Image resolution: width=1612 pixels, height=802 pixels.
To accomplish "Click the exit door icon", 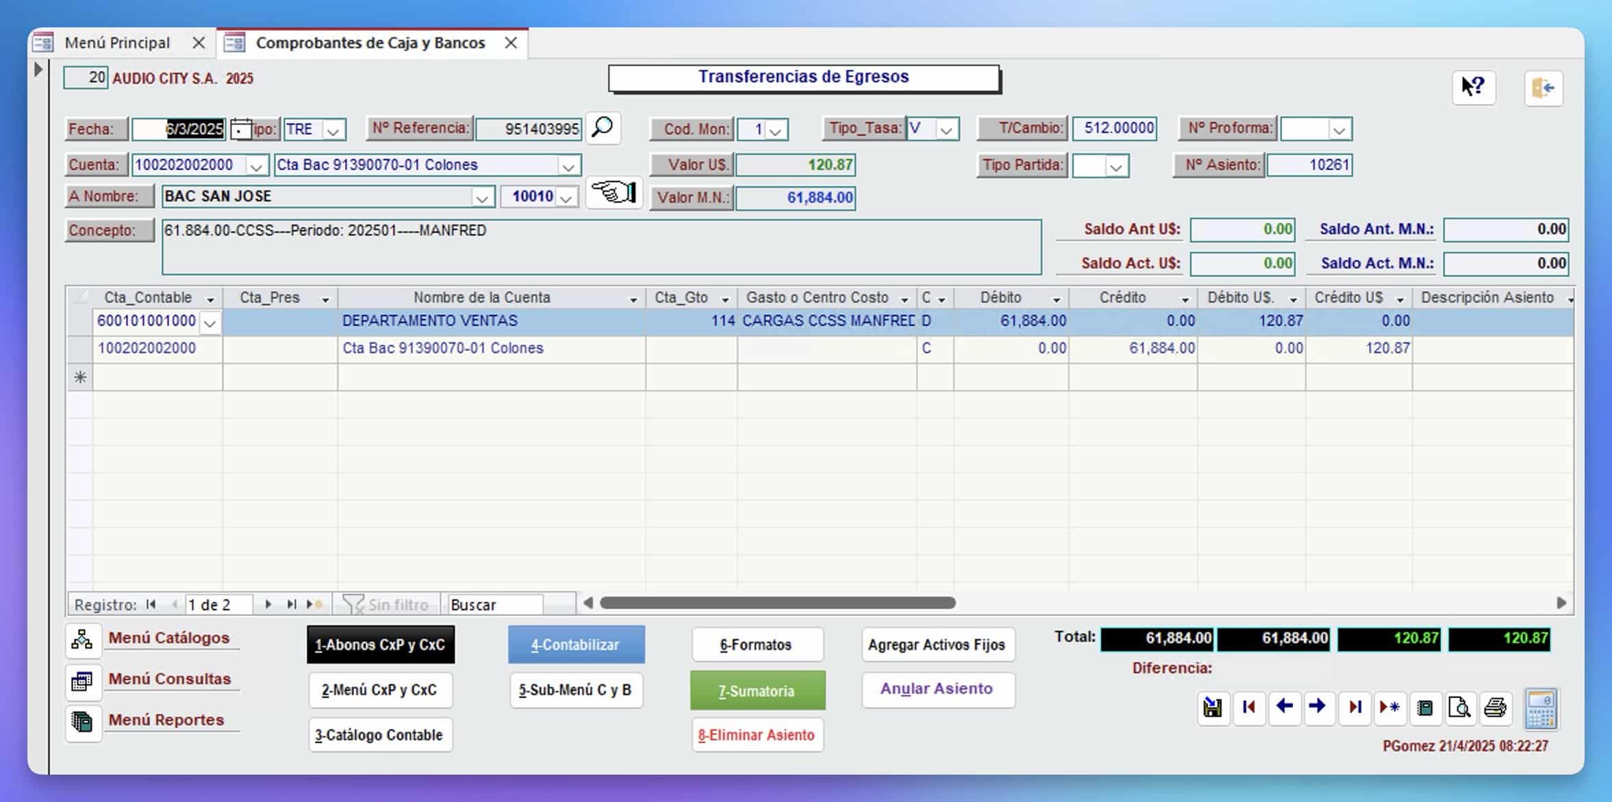I will [1543, 88].
